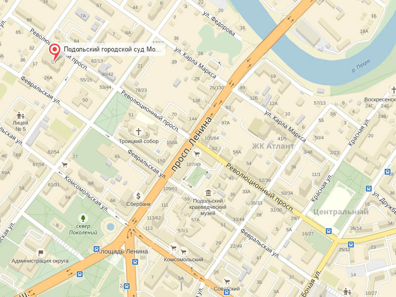Click the ЖК Атлант district label
This screenshot has width=396, height=297.
click(x=273, y=146)
